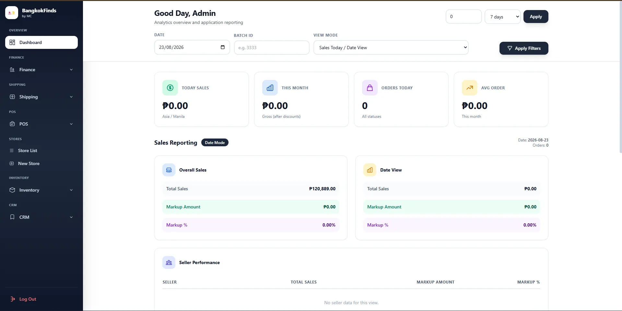
Task: Click the MARKUP AMOUNT column header
Action: 436,282
